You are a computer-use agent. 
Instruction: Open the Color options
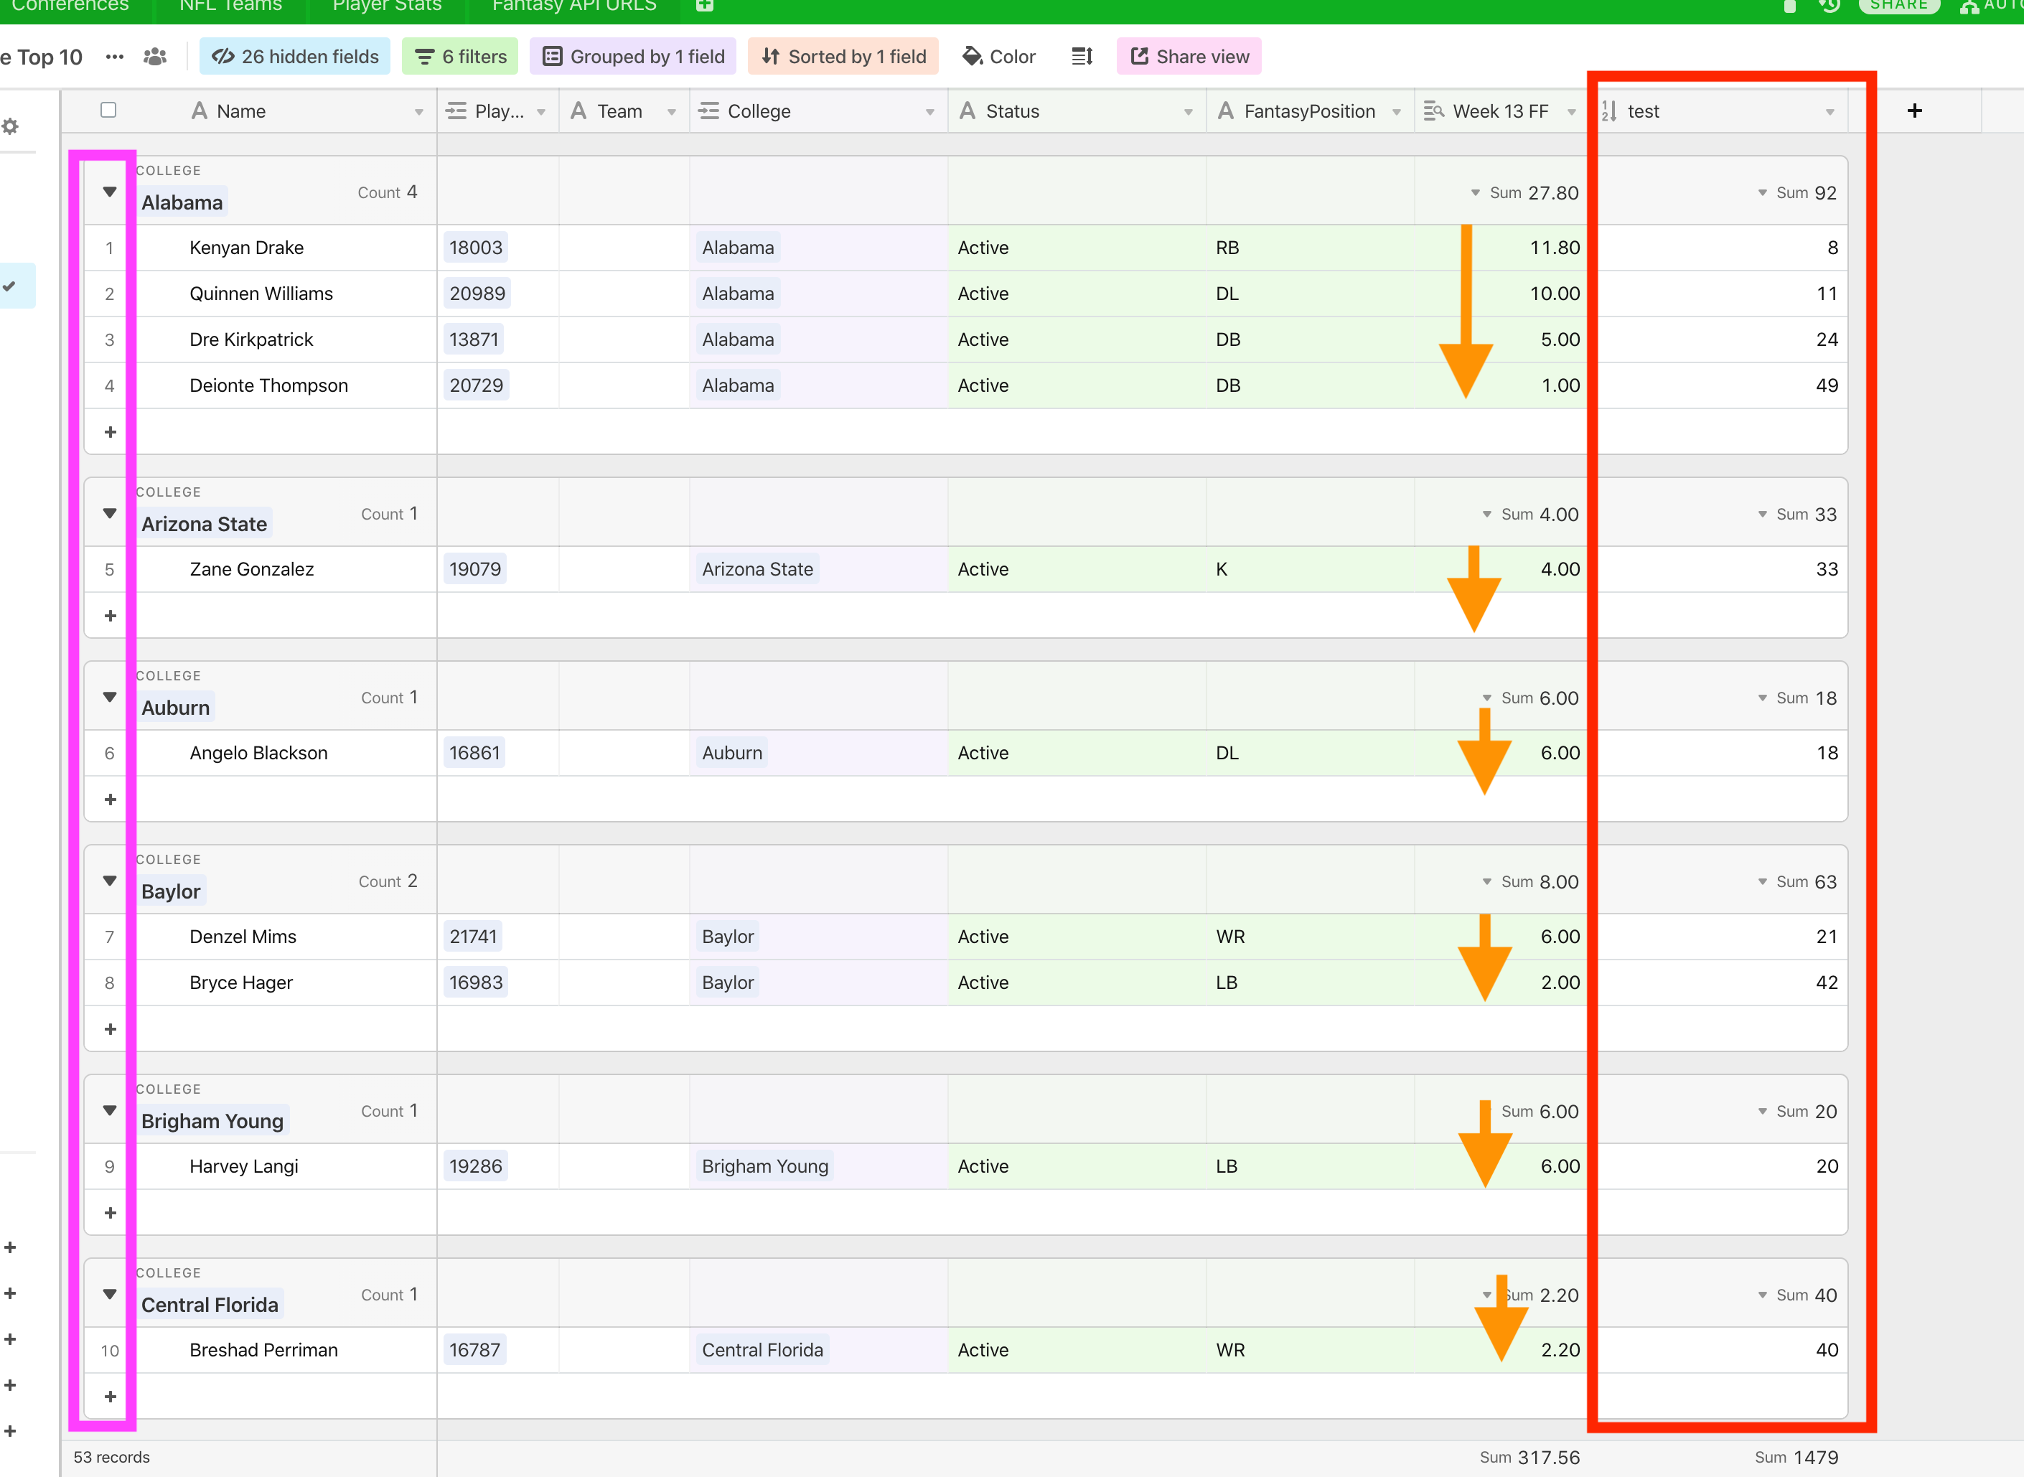tap(998, 56)
